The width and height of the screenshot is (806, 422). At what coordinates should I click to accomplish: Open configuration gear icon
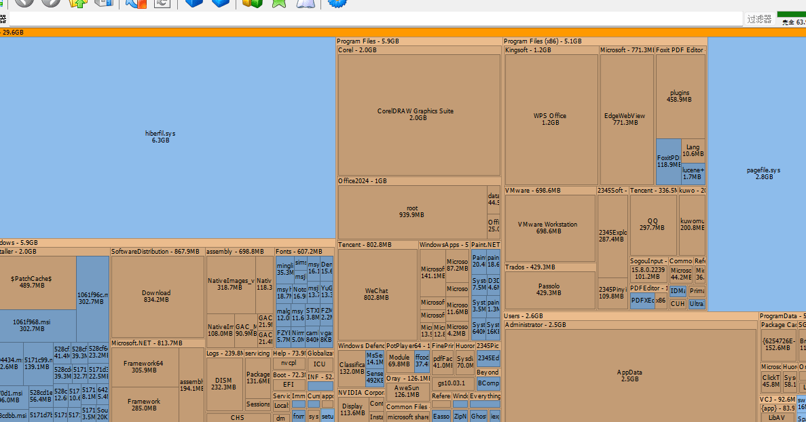point(337,3)
